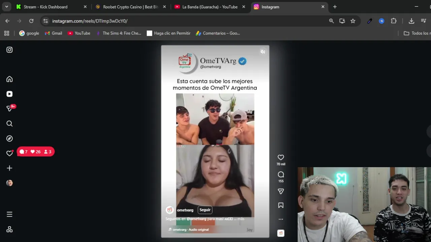Switch to La Banda (Guaracha) YouTube tab

[210, 7]
